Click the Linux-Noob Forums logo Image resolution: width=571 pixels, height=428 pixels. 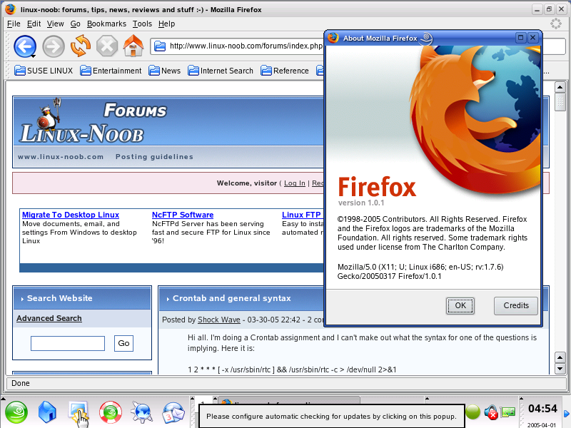coord(93,122)
